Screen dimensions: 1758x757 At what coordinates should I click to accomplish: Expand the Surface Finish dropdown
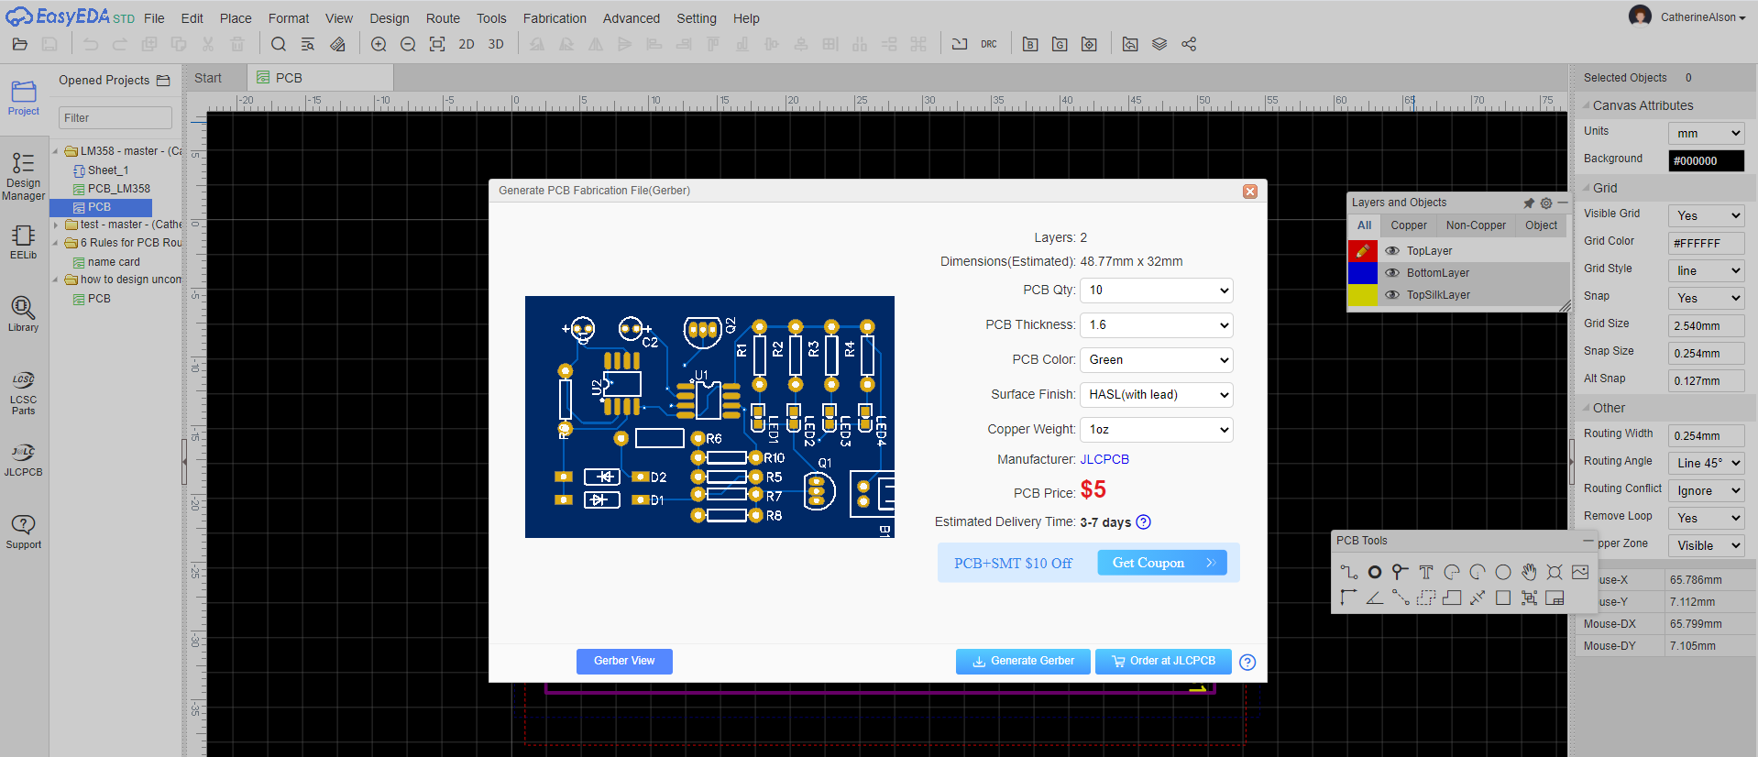[x=1156, y=395]
